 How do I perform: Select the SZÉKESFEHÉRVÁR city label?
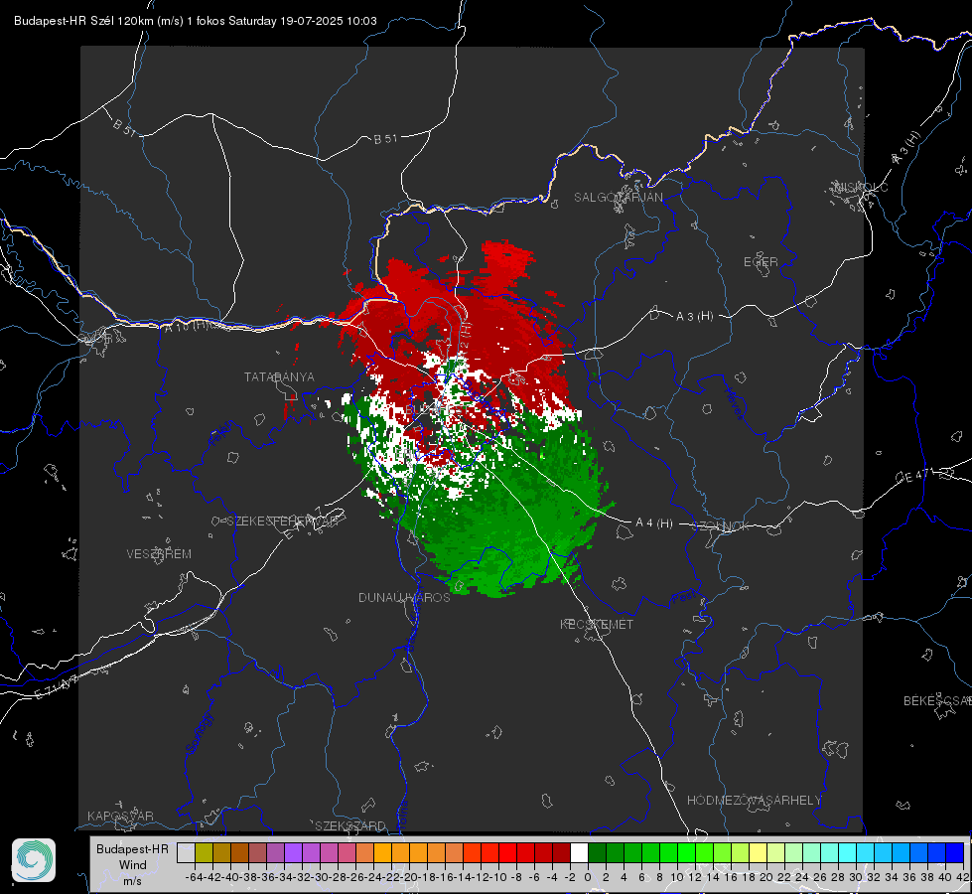pyautogui.click(x=283, y=521)
